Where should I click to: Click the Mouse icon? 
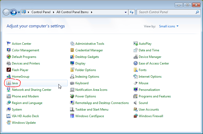point(136,83)
